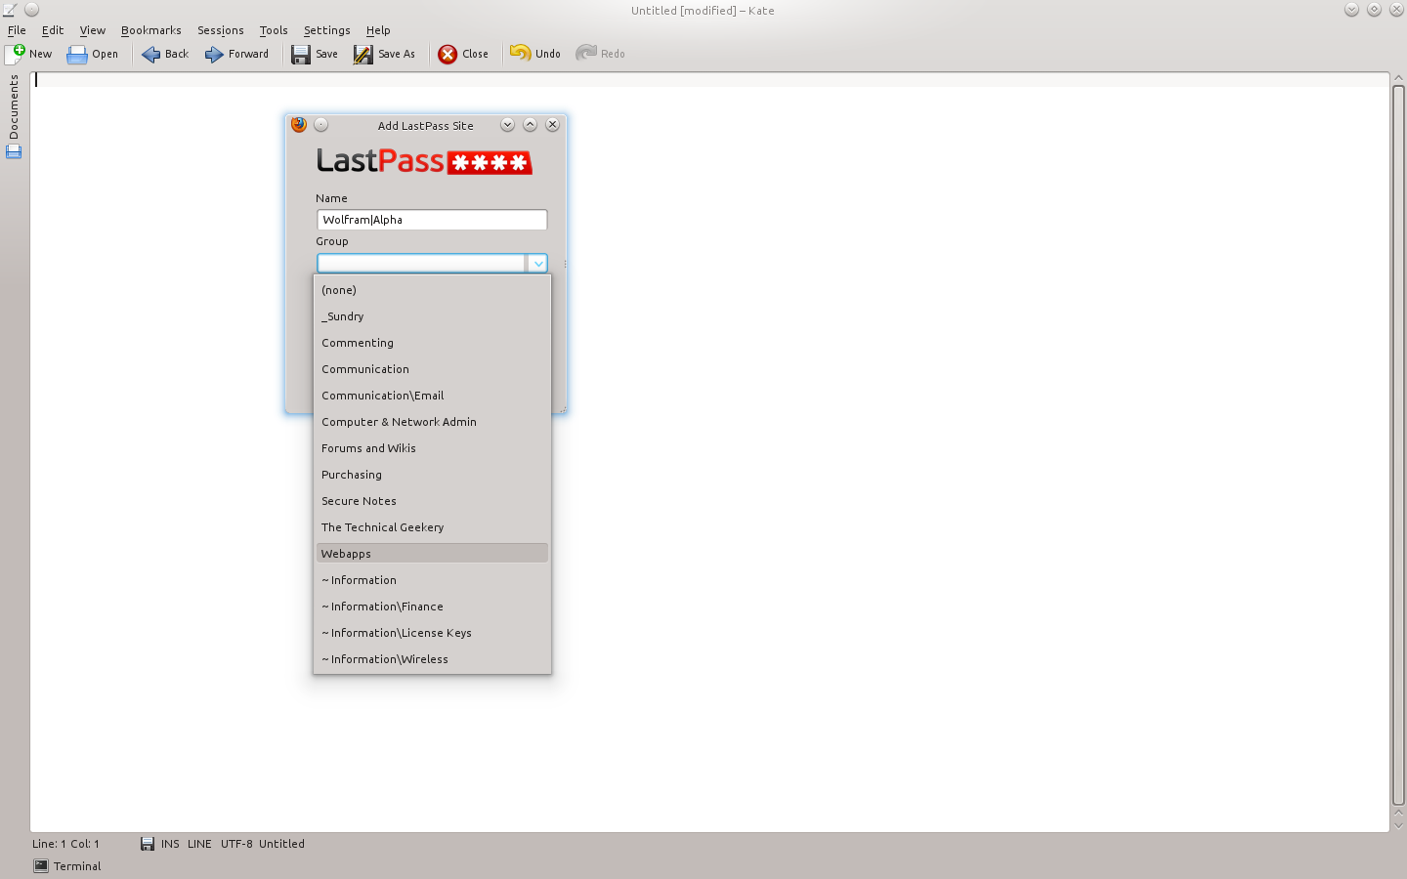Screen dimensions: 1407x879
Task: Click the New document toolbar icon
Action: pyautogui.click(x=16, y=54)
